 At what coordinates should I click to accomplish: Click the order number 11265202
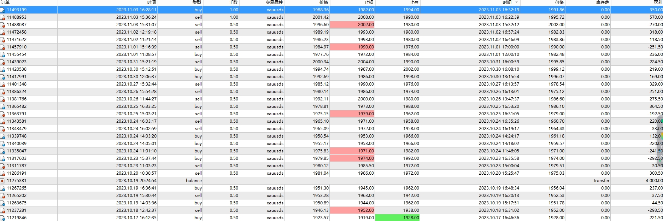pyautogui.click(x=17, y=196)
